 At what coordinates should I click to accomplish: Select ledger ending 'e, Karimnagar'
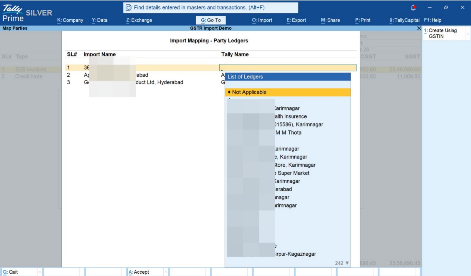click(288, 157)
